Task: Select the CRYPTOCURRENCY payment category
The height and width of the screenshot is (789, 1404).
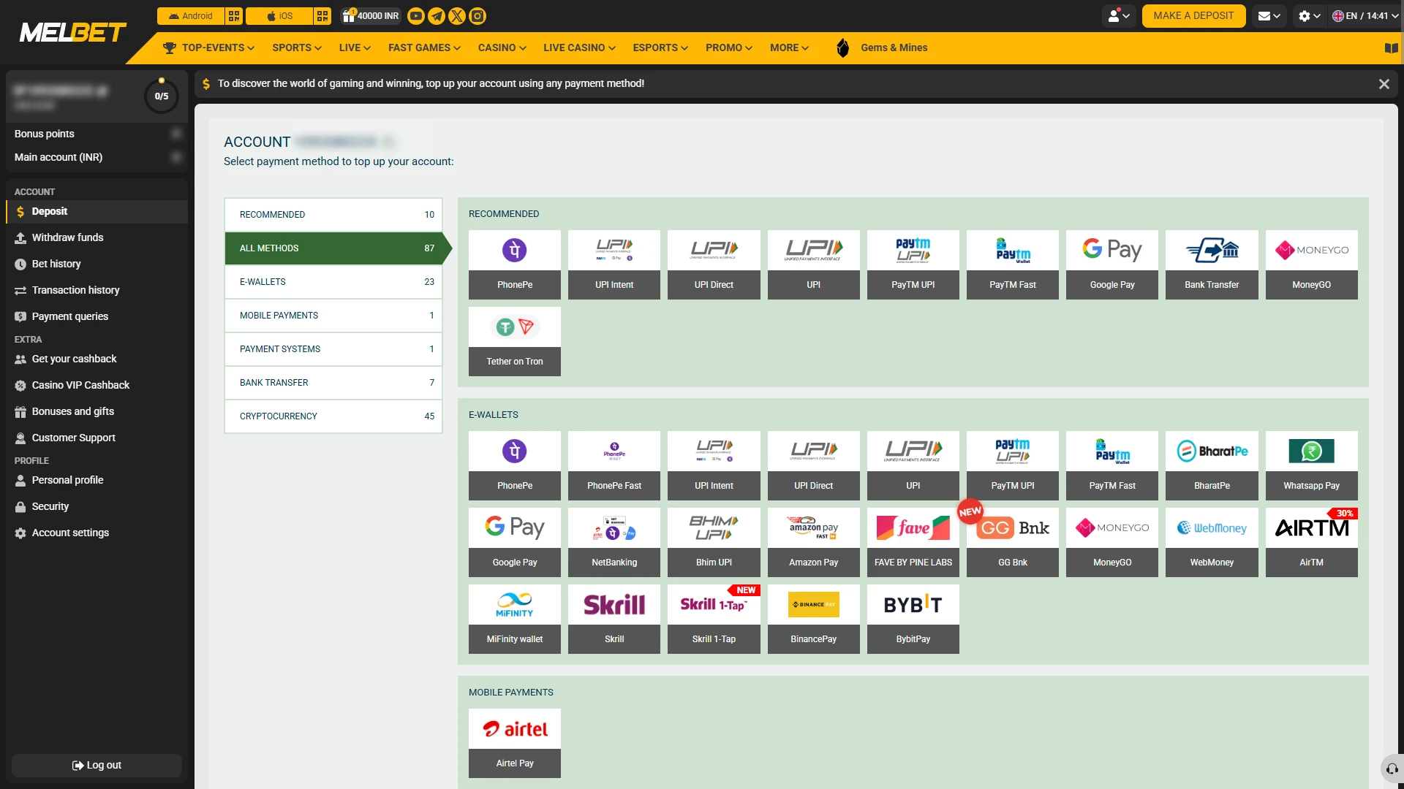Action: pyautogui.click(x=333, y=416)
